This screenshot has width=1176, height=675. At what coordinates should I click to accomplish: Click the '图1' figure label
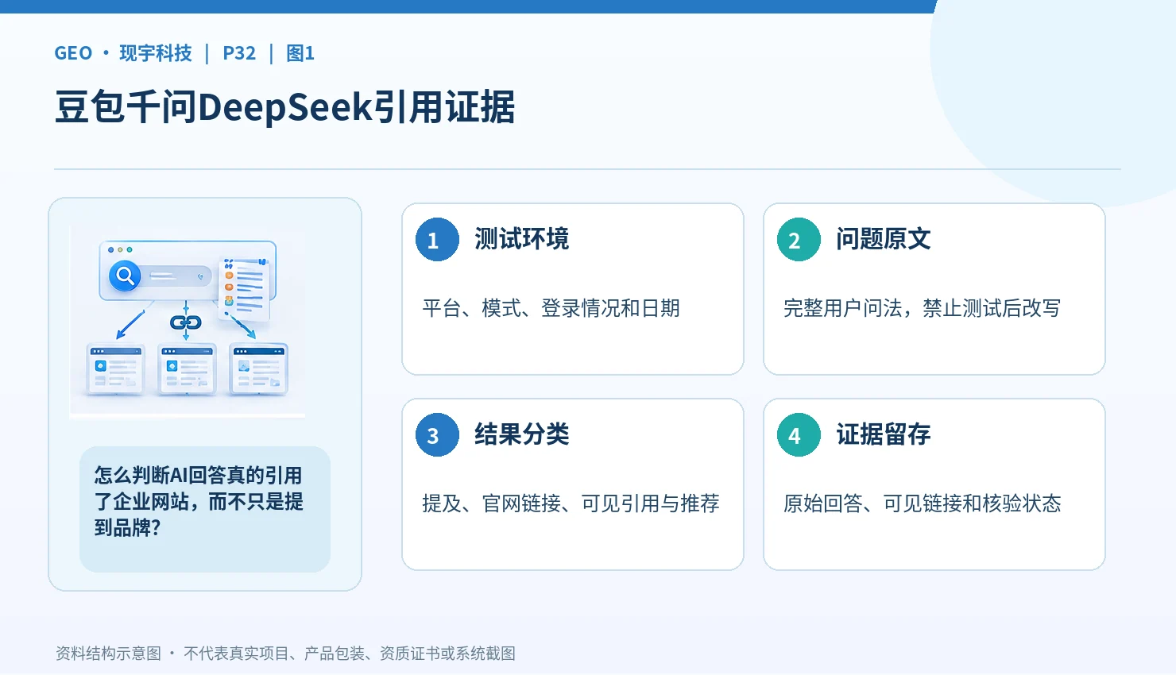(x=300, y=53)
